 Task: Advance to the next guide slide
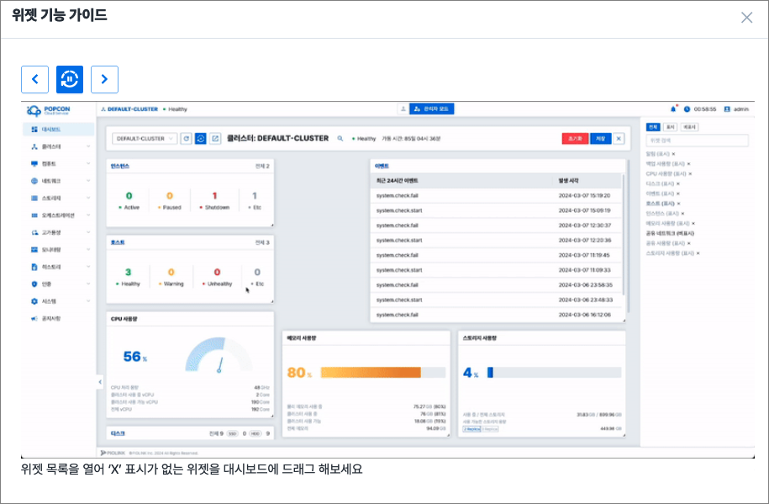pos(104,79)
